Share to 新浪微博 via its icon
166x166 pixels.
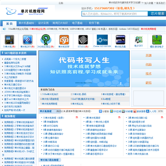135,111
